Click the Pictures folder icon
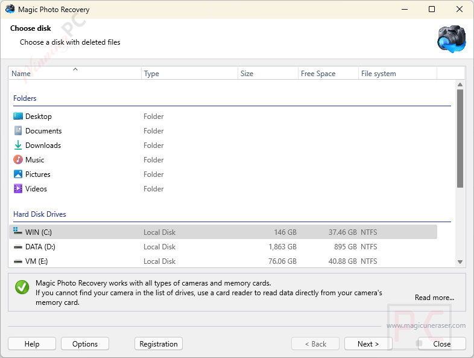Image resolution: width=474 pixels, height=358 pixels. pyautogui.click(x=18, y=174)
